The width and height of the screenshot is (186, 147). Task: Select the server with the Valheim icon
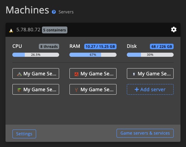click(x=76, y=90)
